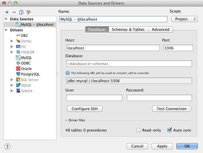Click the '48 tables 0 procedures' status text
This screenshot has width=203, height=153.
[x=86, y=130]
